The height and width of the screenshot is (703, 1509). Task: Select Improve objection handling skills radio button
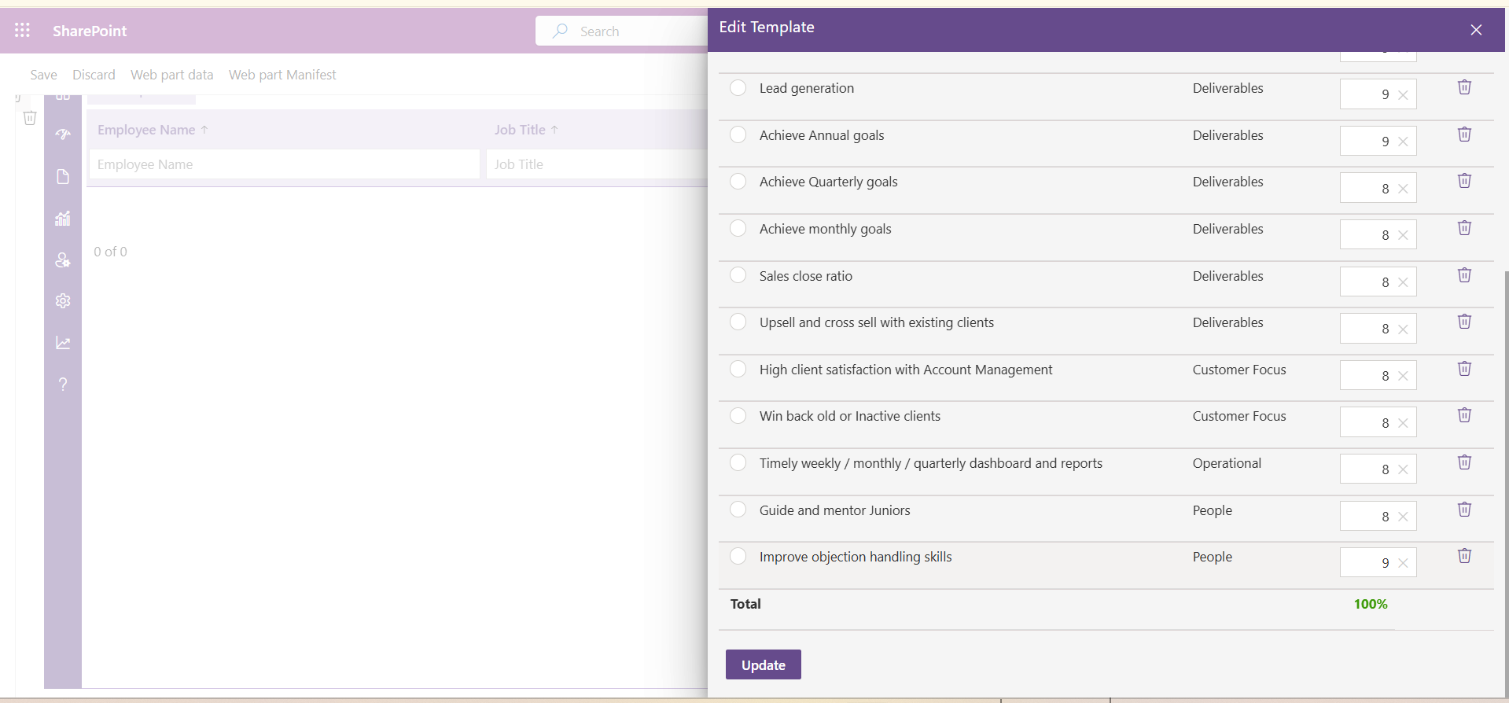pos(738,556)
